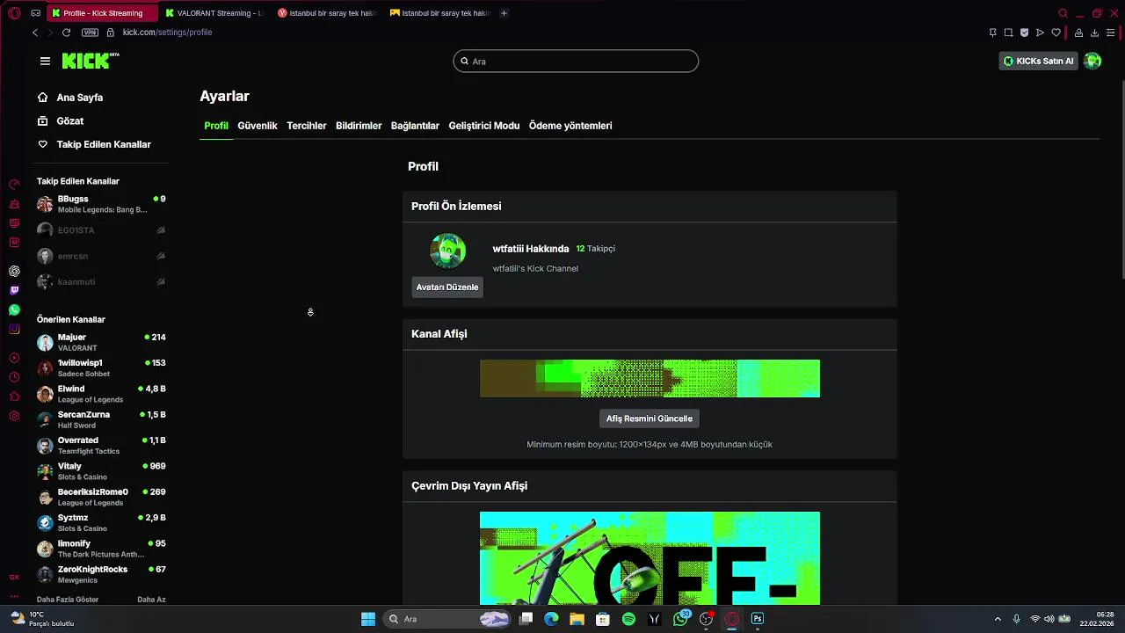Open Majuer VALORANT recommended channel
The height and width of the screenshot is (633, 1125).
point(101,342)
